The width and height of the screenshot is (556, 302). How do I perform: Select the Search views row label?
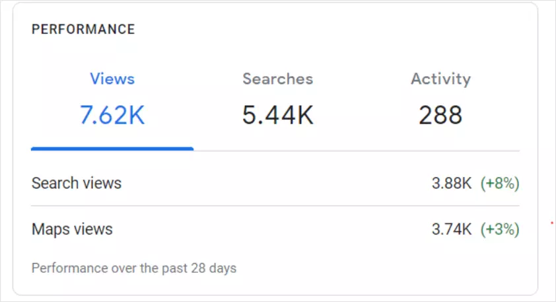[77, 183]
